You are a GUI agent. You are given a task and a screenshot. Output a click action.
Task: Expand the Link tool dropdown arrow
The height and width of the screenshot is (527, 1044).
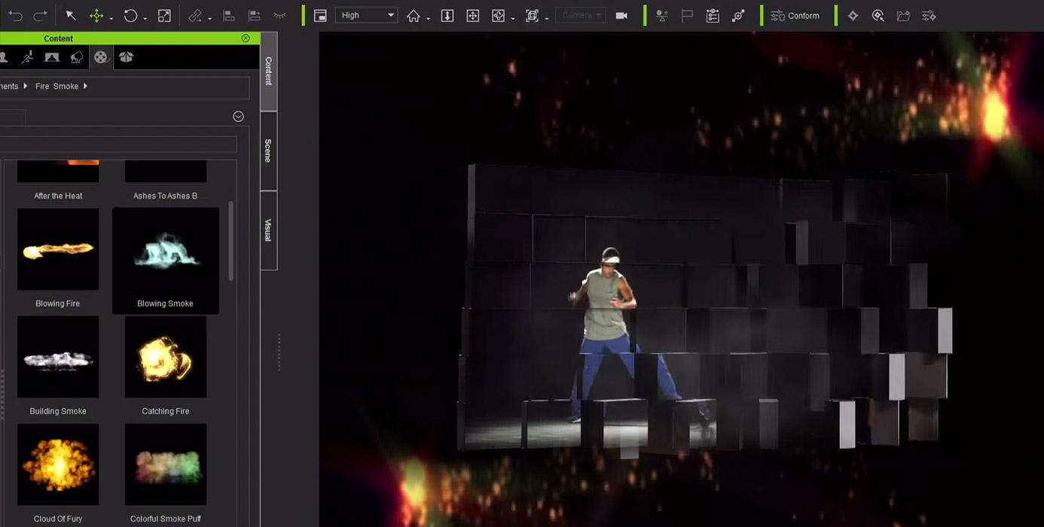209,17
